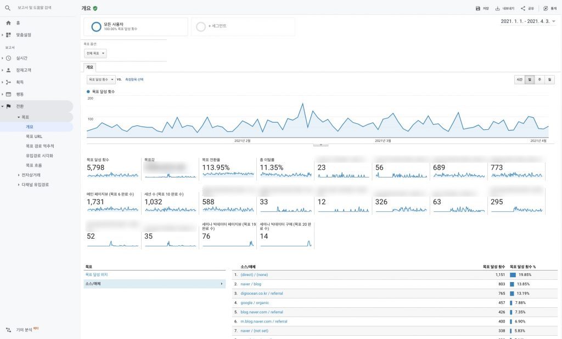Switch chart to Day (일) view
Image resolution: width=562 pixels, height=339 pixels.
tap(530, 79)
